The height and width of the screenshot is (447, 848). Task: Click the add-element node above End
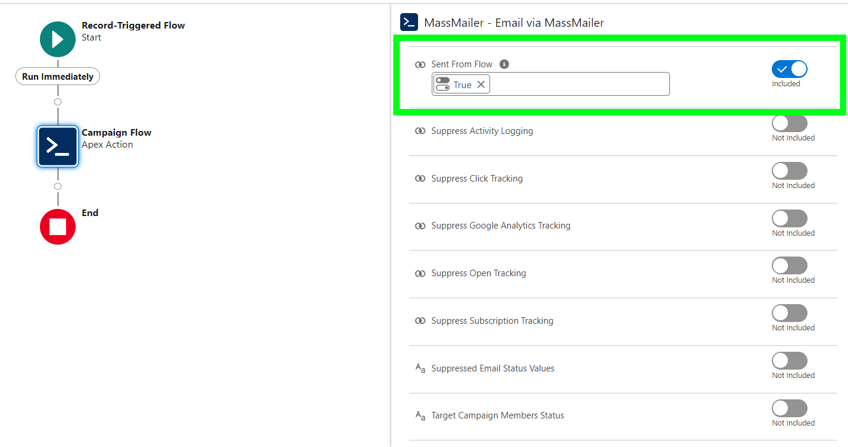click(58, 186)
